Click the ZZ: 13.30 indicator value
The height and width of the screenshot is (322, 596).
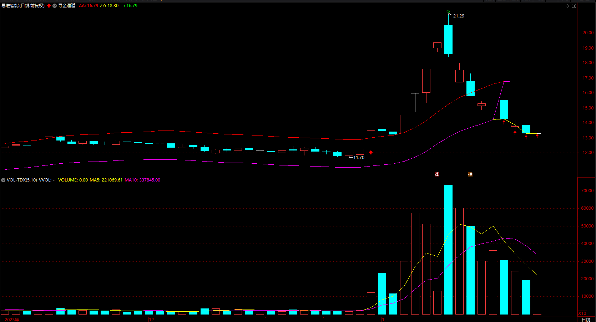click(x=109, y=6)
